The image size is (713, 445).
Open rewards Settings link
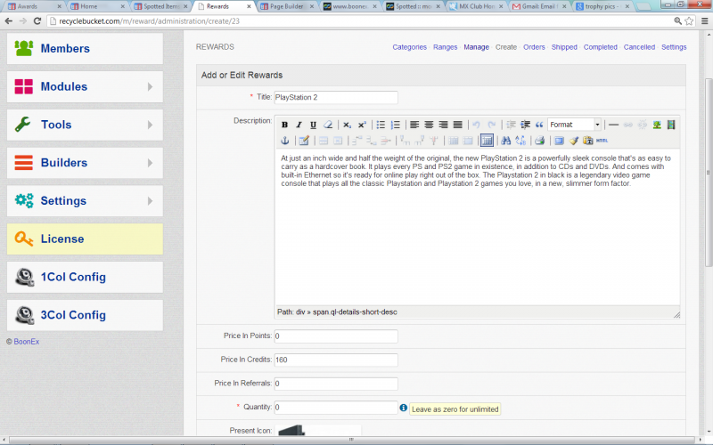(674, 47)
